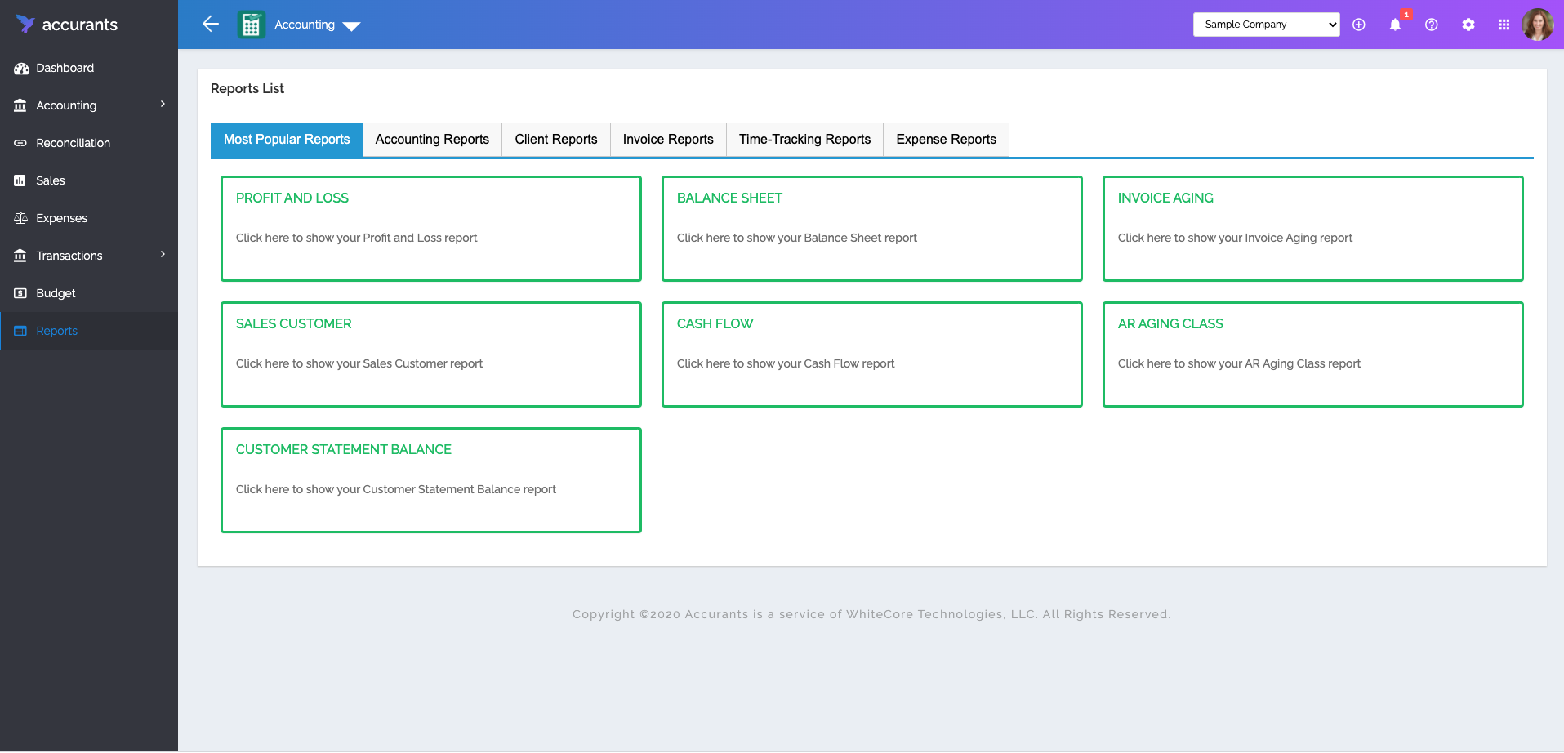Open the settings gear icon
This screenshot has height=753, width=1564.
1468,25
